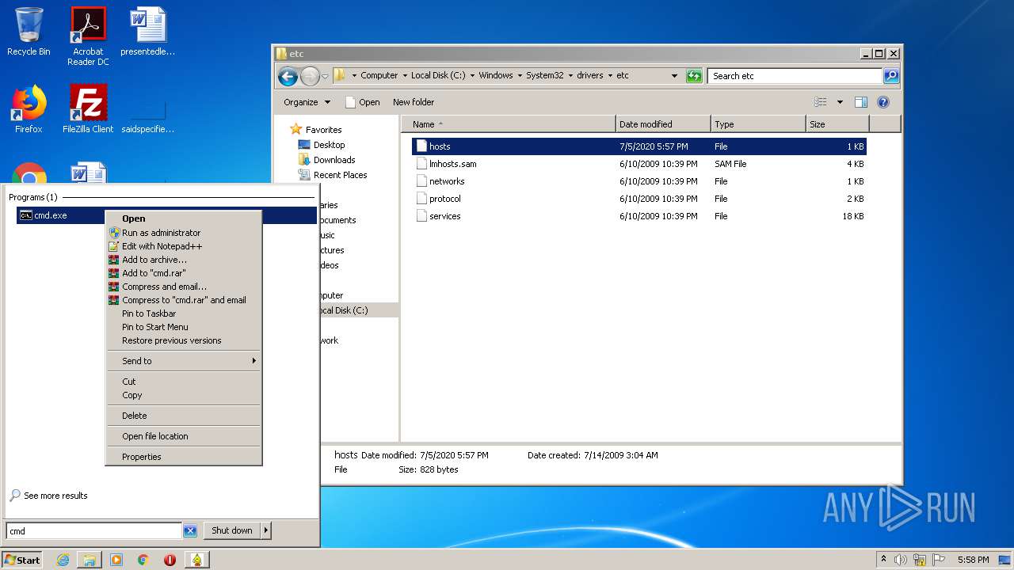The width and height of the screenshot is (1014, 570).
Task: Sort by the Name column header
Action: [509, 124]
